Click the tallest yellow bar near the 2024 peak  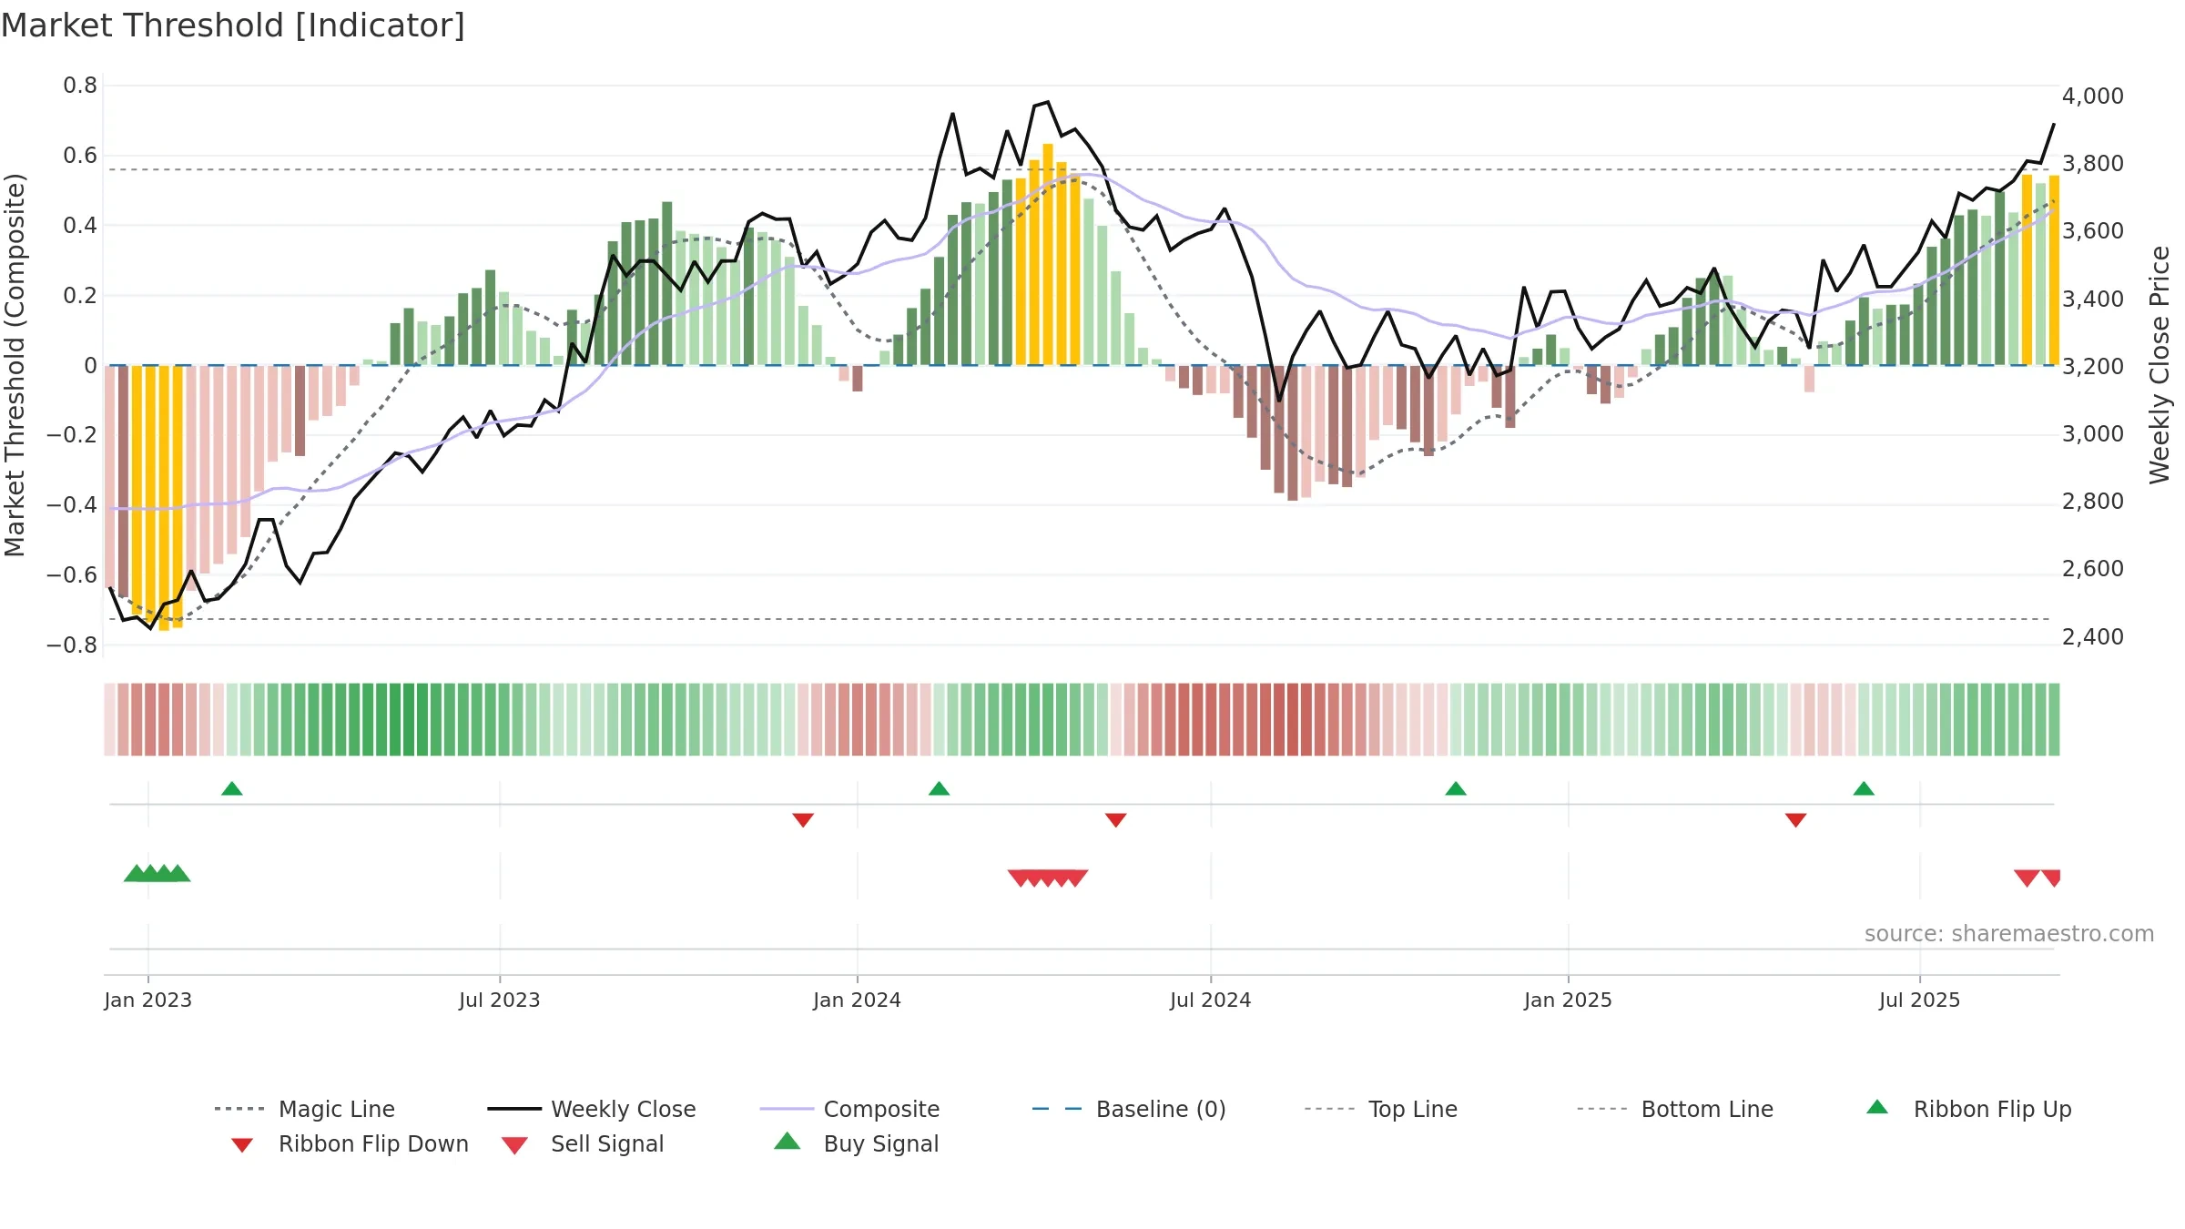click(x=1048, y=254)
